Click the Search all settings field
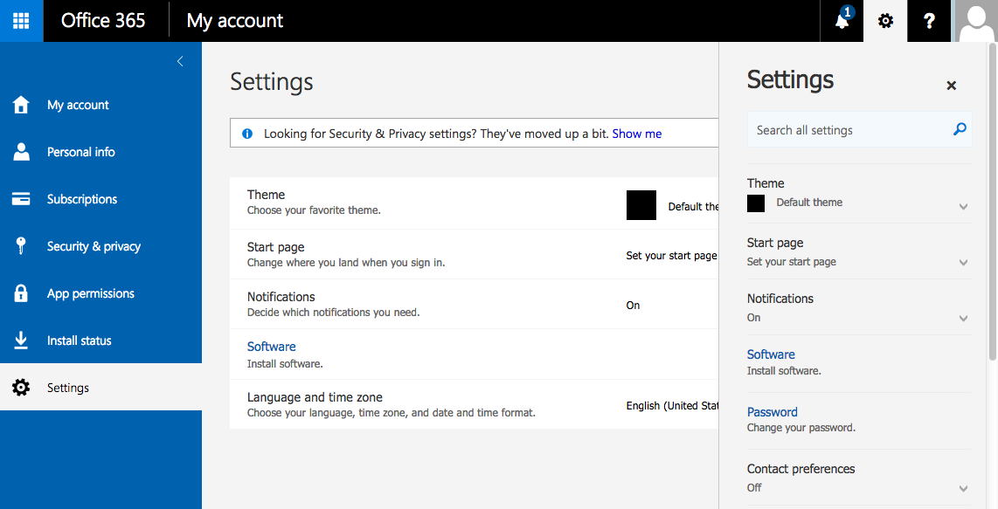This screenshot has height=509, width=998. click(848, 130)
